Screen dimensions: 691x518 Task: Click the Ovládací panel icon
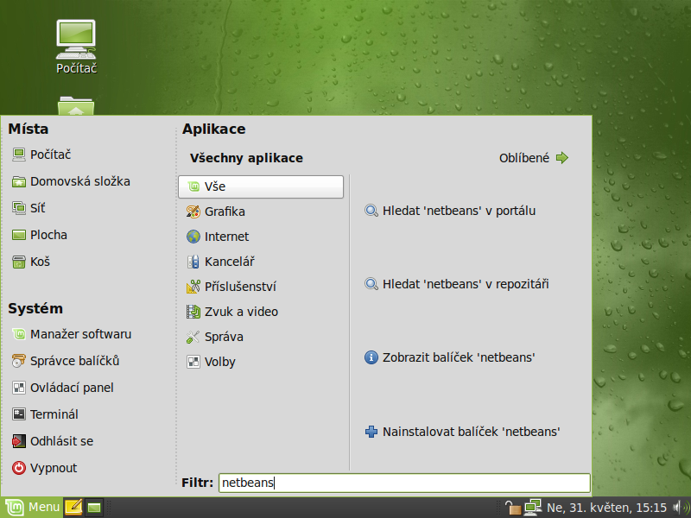coord(18,388)
